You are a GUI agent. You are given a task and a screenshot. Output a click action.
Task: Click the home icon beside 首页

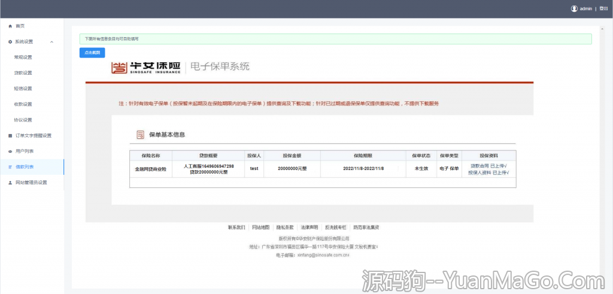10,26
